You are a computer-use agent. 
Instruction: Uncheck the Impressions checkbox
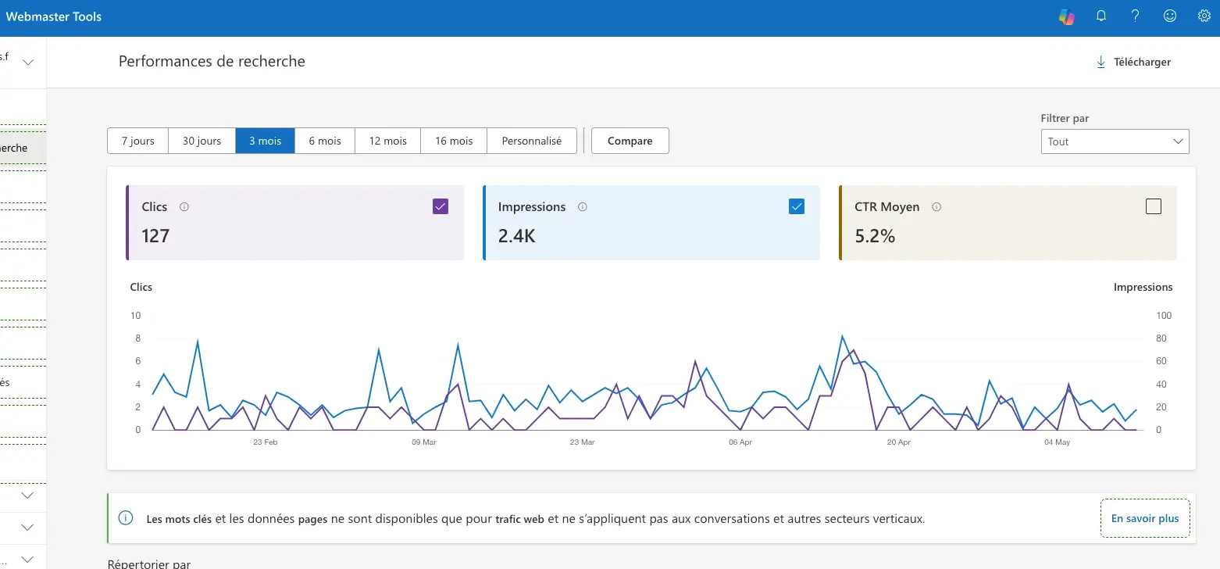tap(797, 206)
